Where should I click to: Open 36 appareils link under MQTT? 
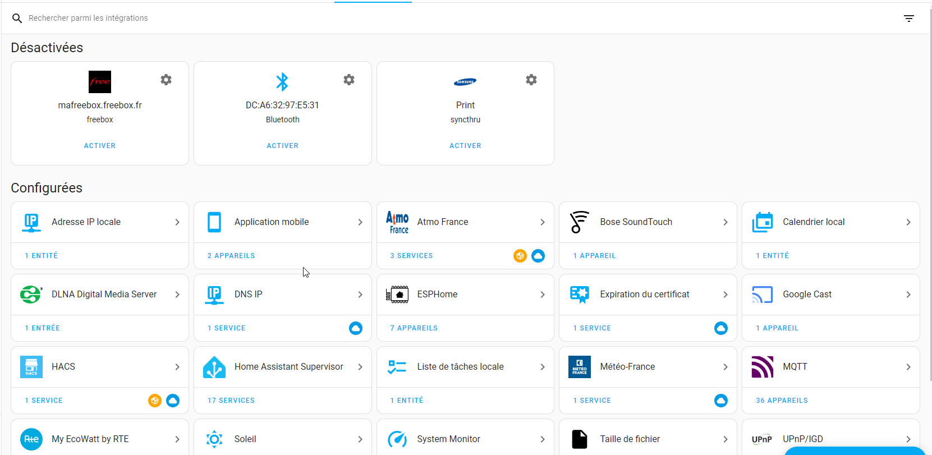(782, 401)
